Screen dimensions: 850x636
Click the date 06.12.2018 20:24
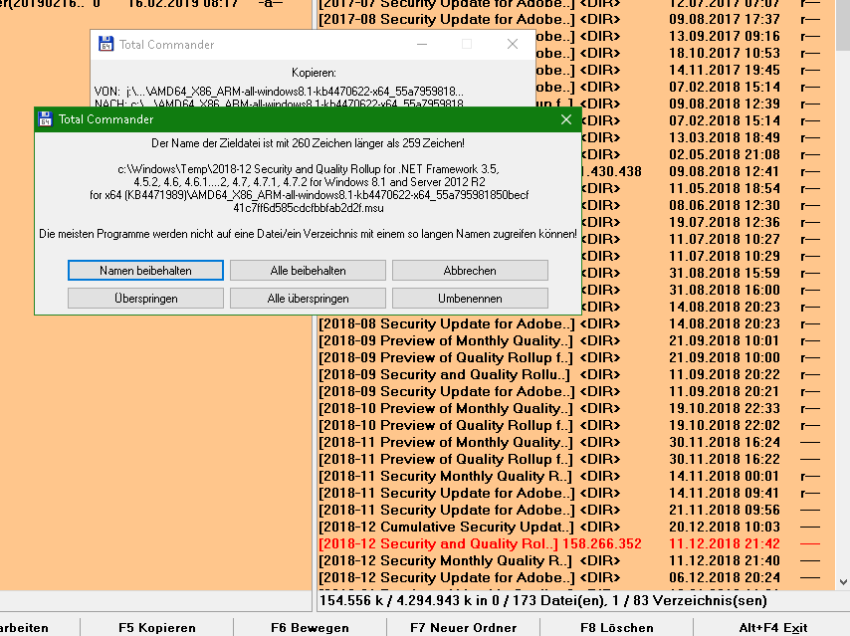click(x=725, y=577)
